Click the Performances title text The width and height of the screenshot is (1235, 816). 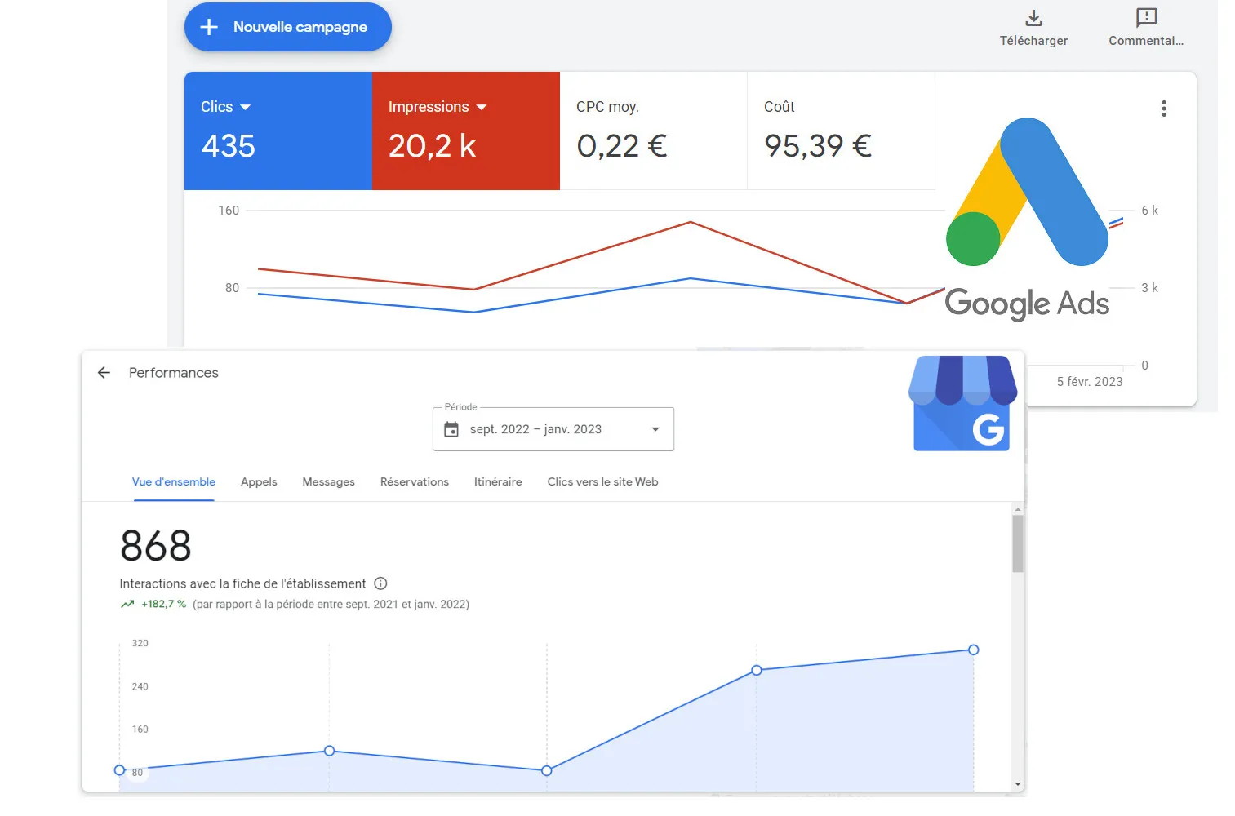(x=174, y=373)
